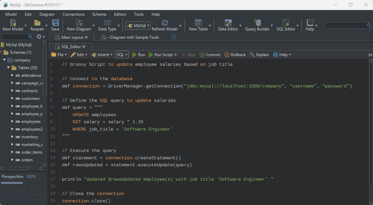Open the Editors menu
The height and width of the screenshot is (205, 373).
tap(120, 14)
